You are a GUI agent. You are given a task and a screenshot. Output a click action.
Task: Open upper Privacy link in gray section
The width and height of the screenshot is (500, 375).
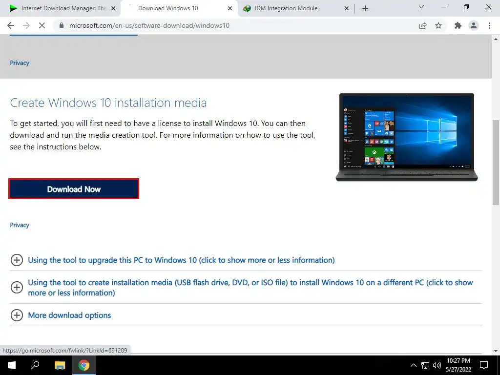[20, 63]
